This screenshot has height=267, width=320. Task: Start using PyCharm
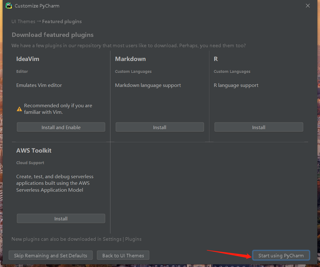coord(281,255)
